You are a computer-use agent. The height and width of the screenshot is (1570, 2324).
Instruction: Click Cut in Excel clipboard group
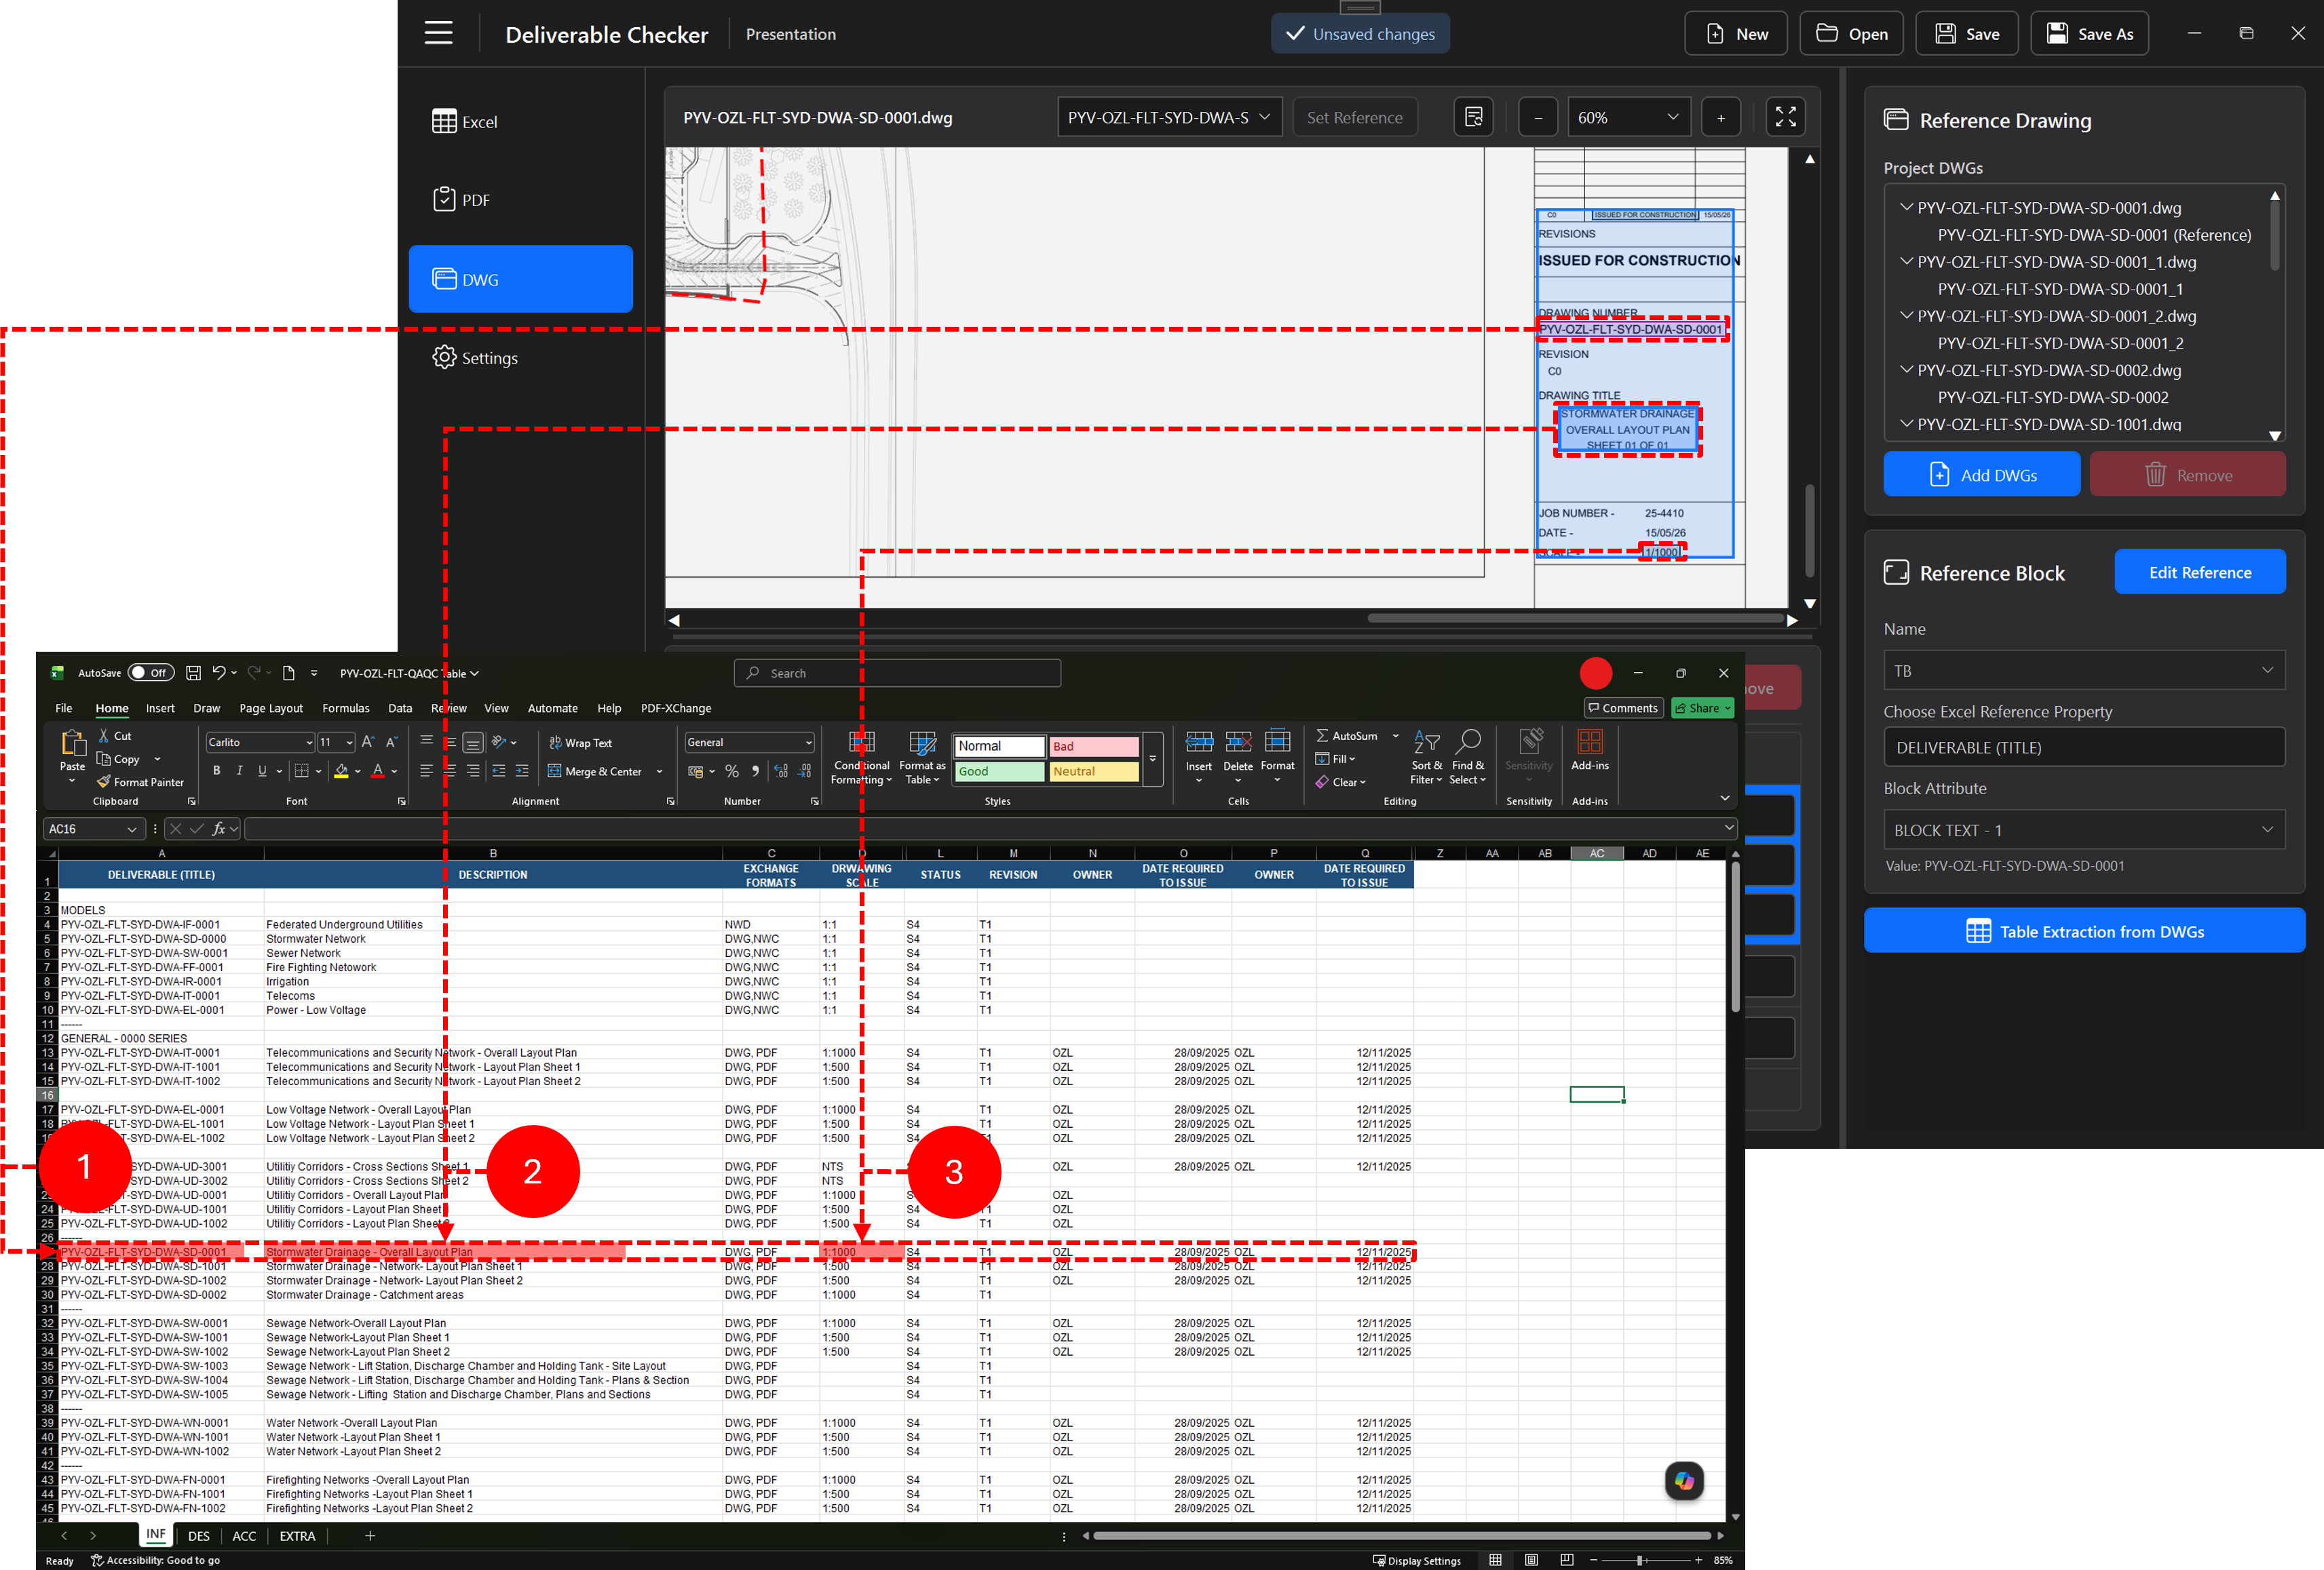click(114, 736)
